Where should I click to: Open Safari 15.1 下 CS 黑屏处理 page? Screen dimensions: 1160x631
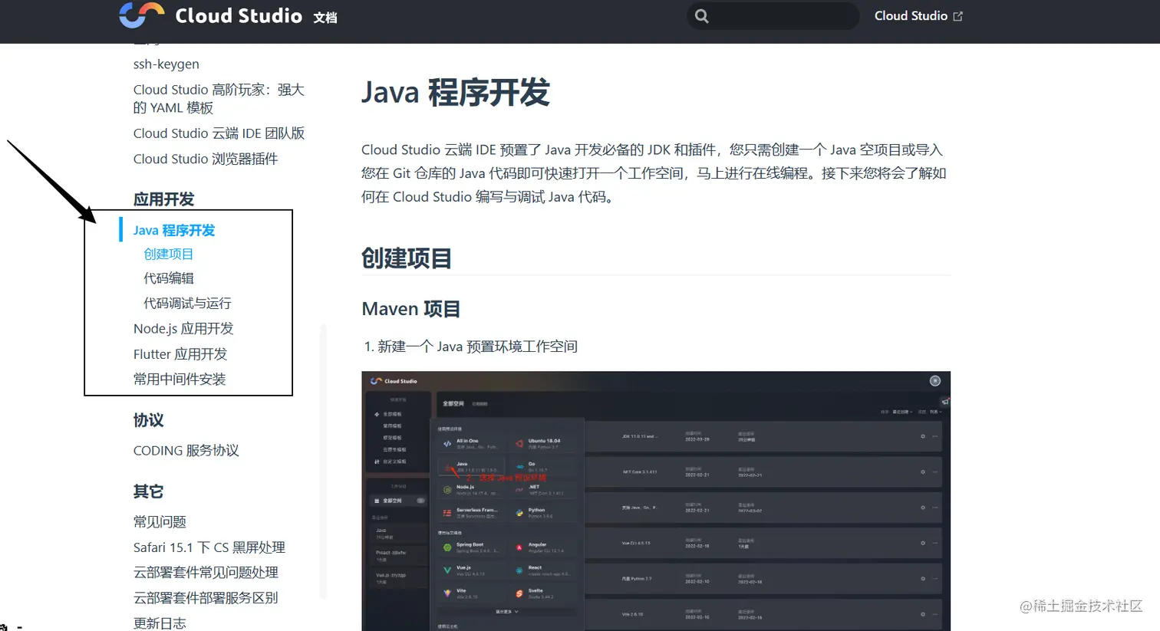coord(209,547)
